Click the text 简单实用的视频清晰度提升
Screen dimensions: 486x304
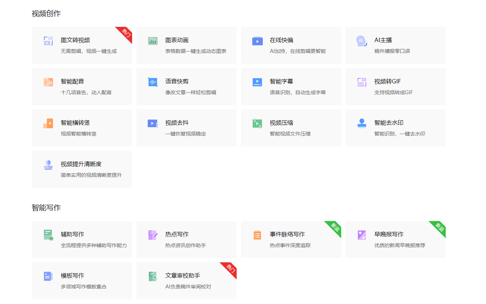pos(91,175)
